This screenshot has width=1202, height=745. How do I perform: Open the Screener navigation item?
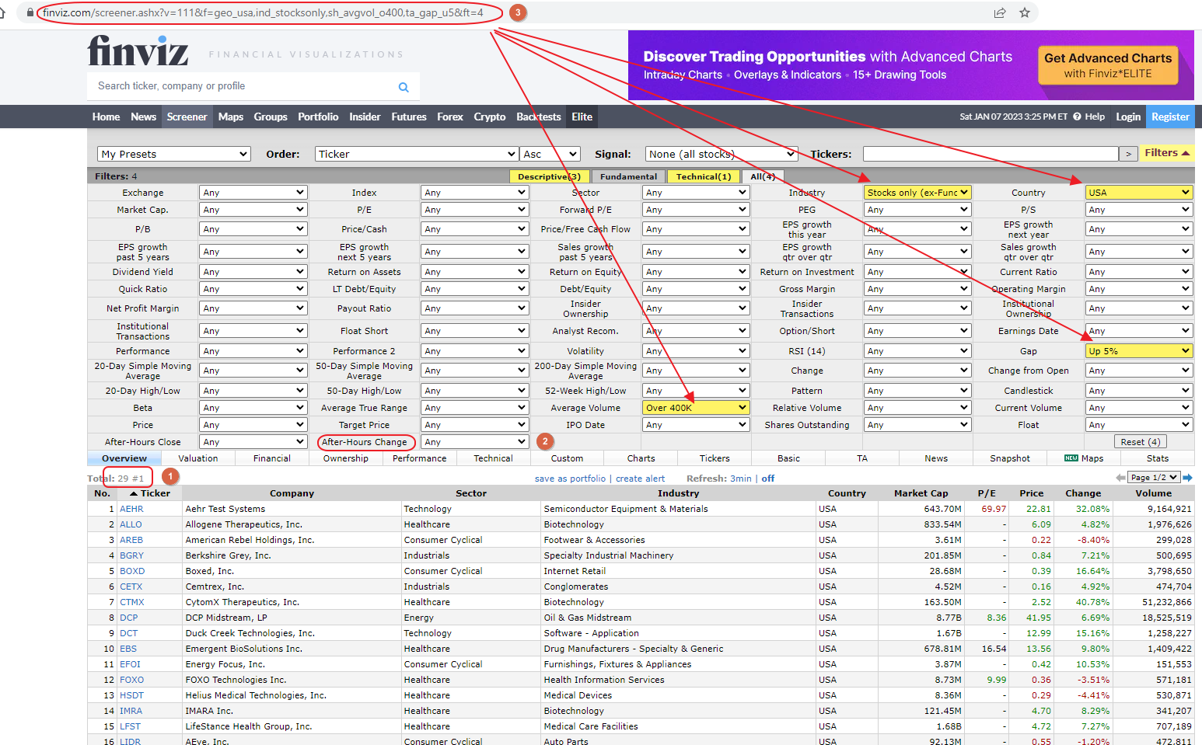coord(187,117)
